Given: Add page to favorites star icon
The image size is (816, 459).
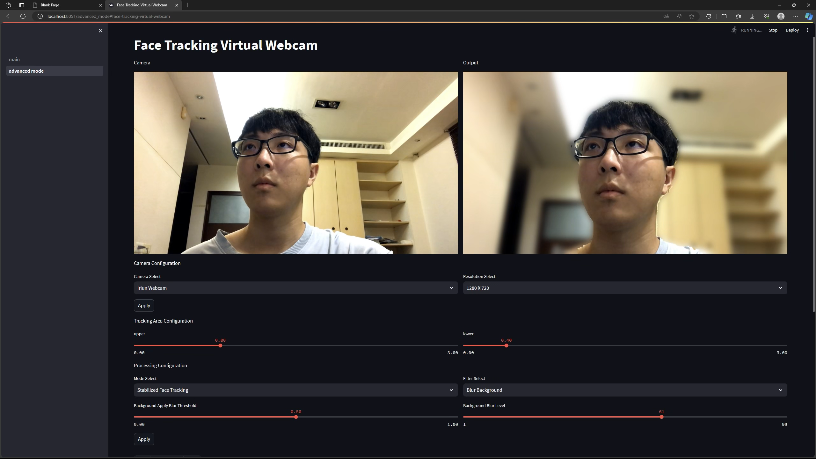Looking at the screenshot, I should click(x=691, y=16).
